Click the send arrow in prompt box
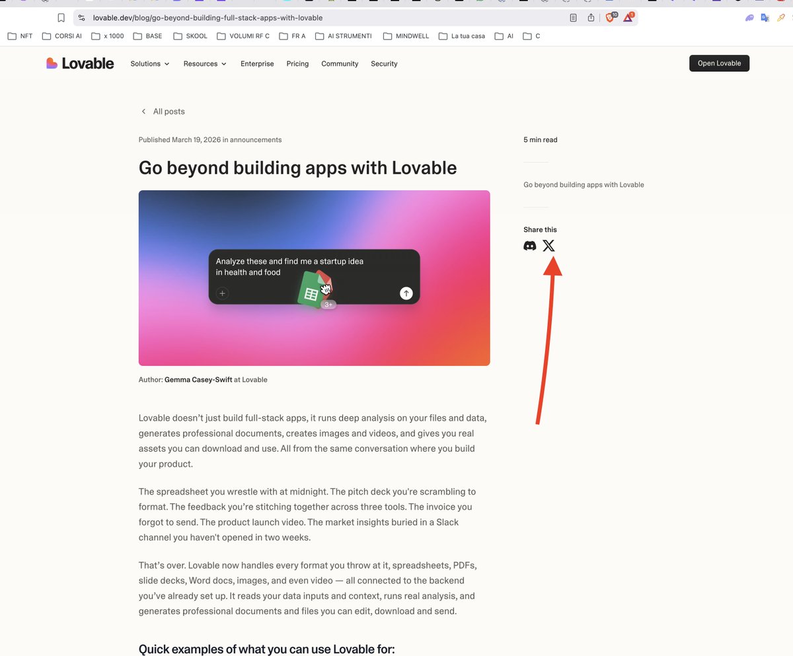This screenshot has height=656, width=793. [x=406, y=293]
